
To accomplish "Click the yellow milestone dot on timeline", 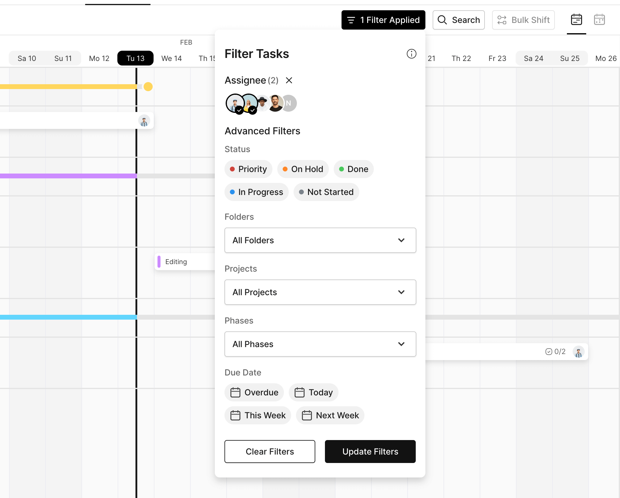I will click(x=148, y=87).
